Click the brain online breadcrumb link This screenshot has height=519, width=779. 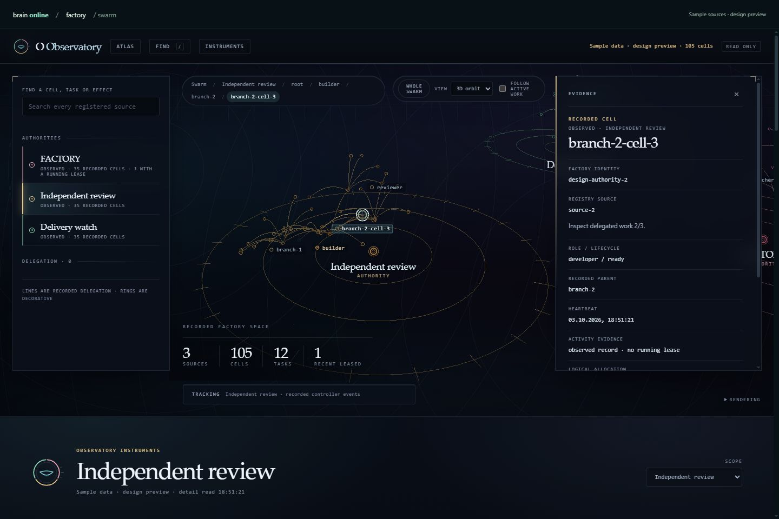[x=31, y=15]
